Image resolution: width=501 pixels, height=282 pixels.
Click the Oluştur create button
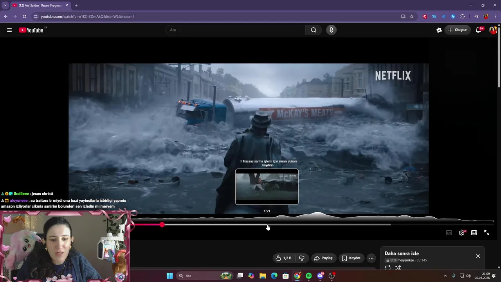[457, 30]
